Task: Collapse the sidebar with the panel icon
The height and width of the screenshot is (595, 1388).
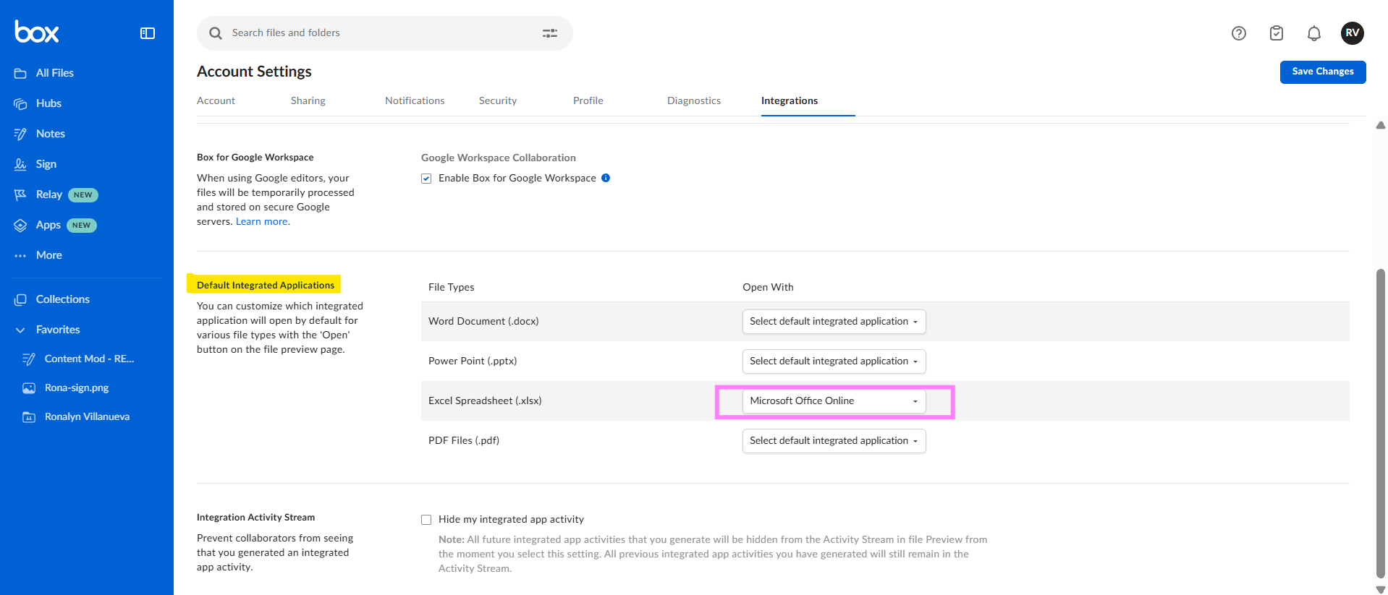Action: coord(148,33)
